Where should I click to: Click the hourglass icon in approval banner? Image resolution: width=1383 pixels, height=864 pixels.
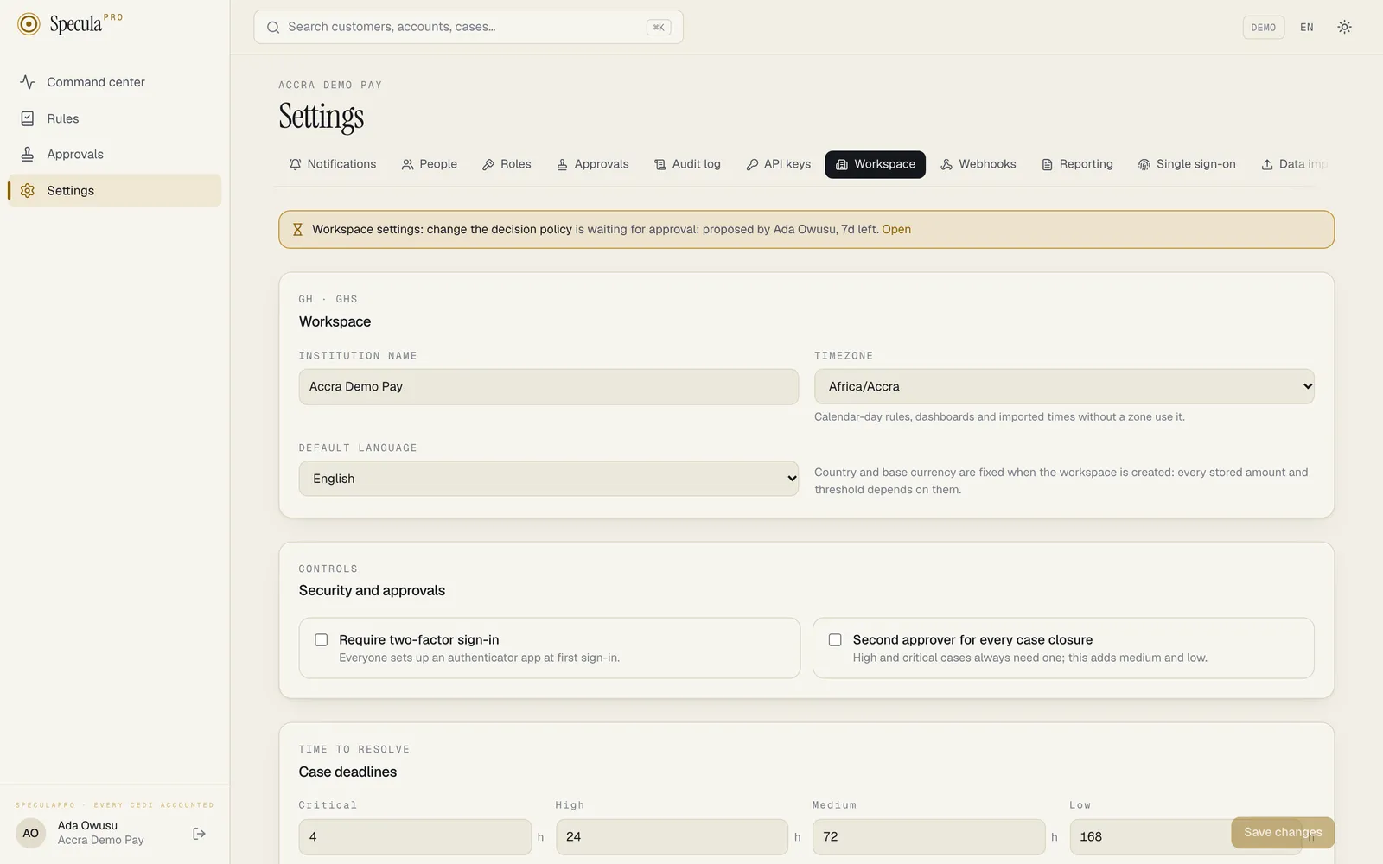297,229
